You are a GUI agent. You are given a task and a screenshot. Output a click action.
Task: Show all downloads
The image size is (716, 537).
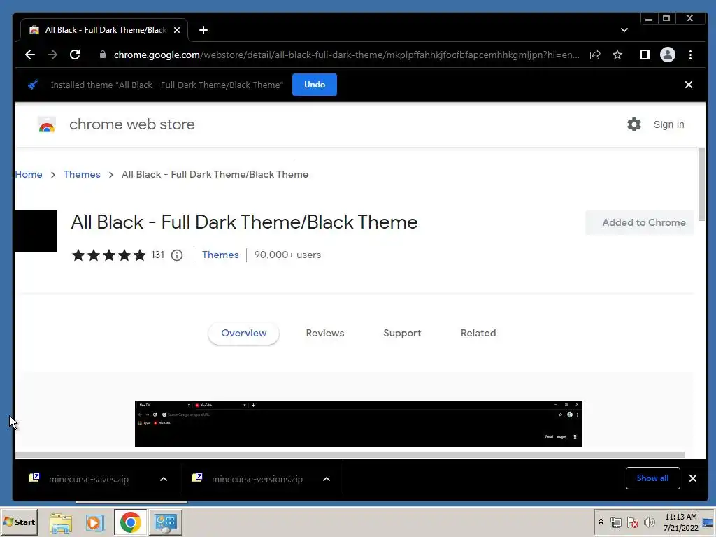coord(652,478)
